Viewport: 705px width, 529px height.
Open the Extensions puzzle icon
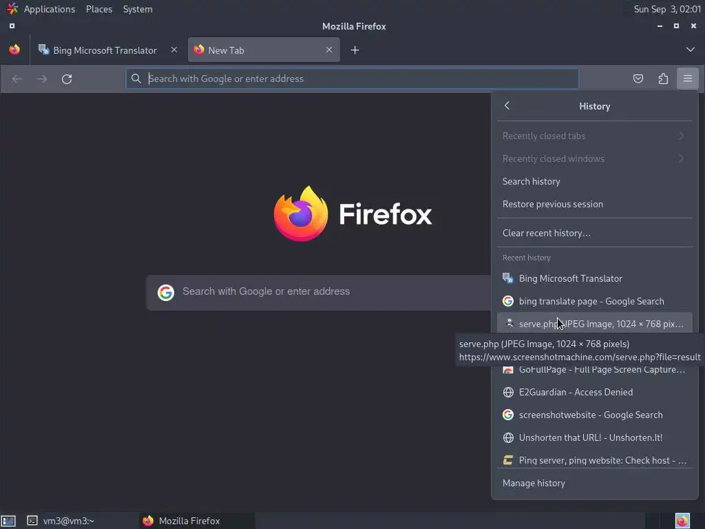pyautogui.click(x=663, y=79)
